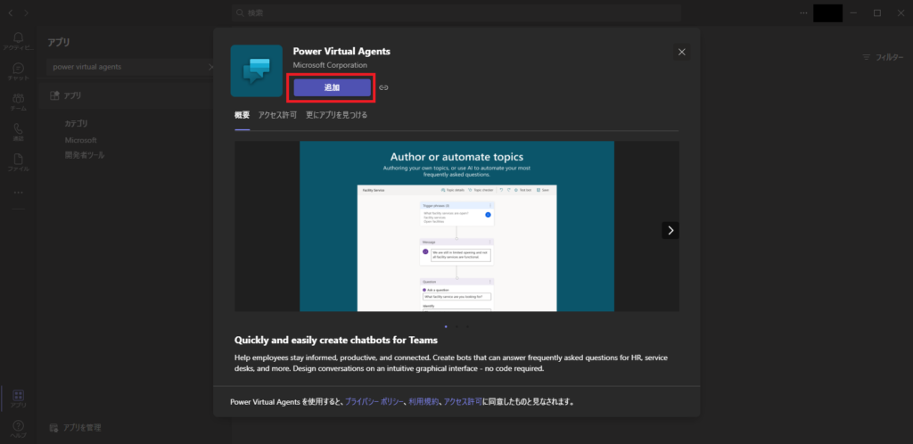Copy the app link via chain icon
Screen dimensions: 913x444
383,88
